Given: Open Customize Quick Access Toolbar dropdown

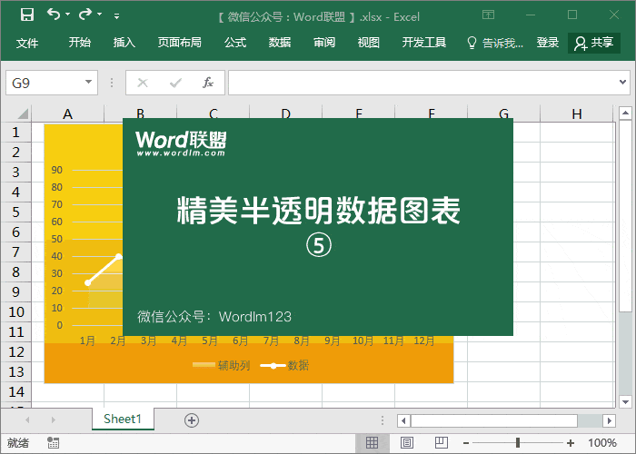Looking at the screenshot, I should (x=116, y=16).
